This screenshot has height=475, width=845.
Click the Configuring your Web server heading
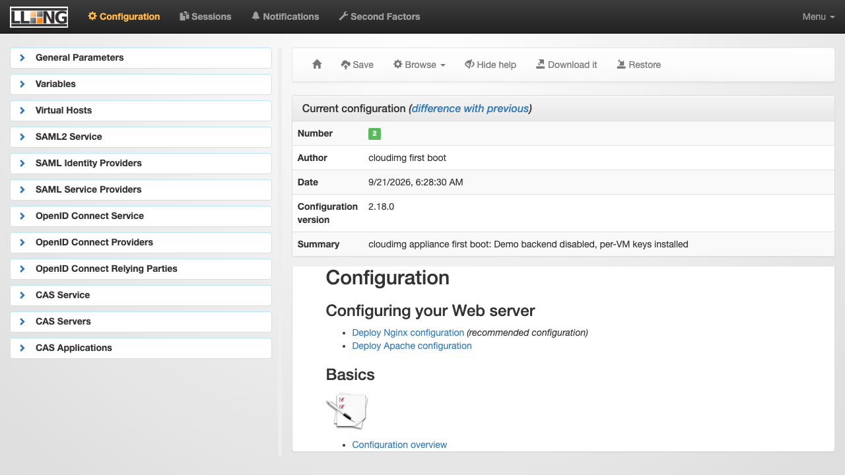(430, 310)
